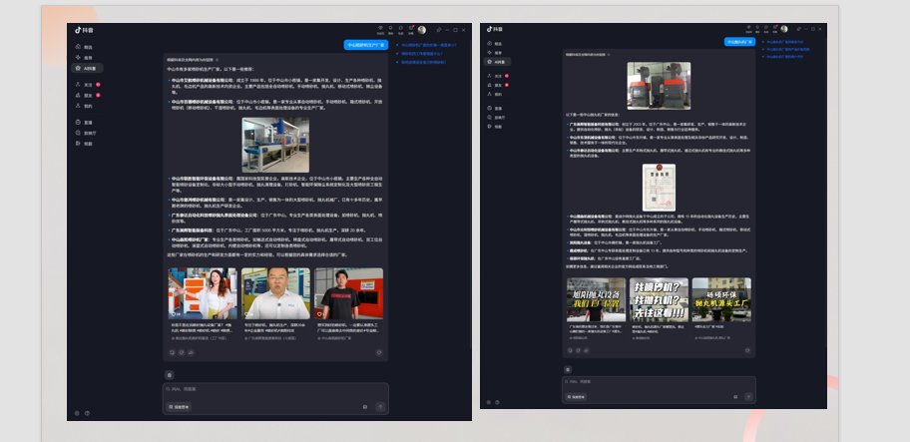The width and height of the screenshot is (910, 442).
Task: Play the video with man in white shirt
Action: click(x=275, y=293)
